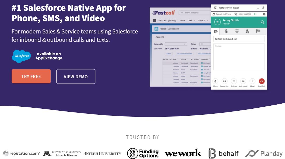Click the Fastcall Dashboard icon
The height and width of the screenshot is (159, 285).
tap(156, 29)
